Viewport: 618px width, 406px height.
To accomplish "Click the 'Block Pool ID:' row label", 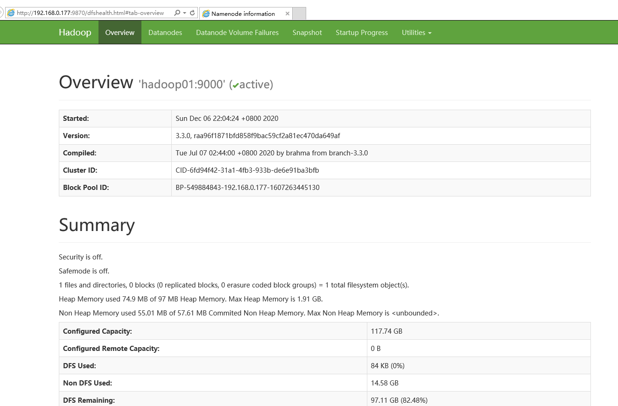I will tap(86, 188).
